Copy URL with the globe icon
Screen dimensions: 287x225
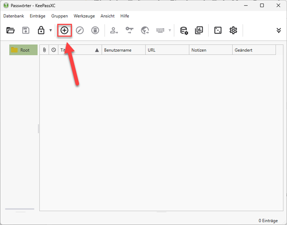[145, 30]
